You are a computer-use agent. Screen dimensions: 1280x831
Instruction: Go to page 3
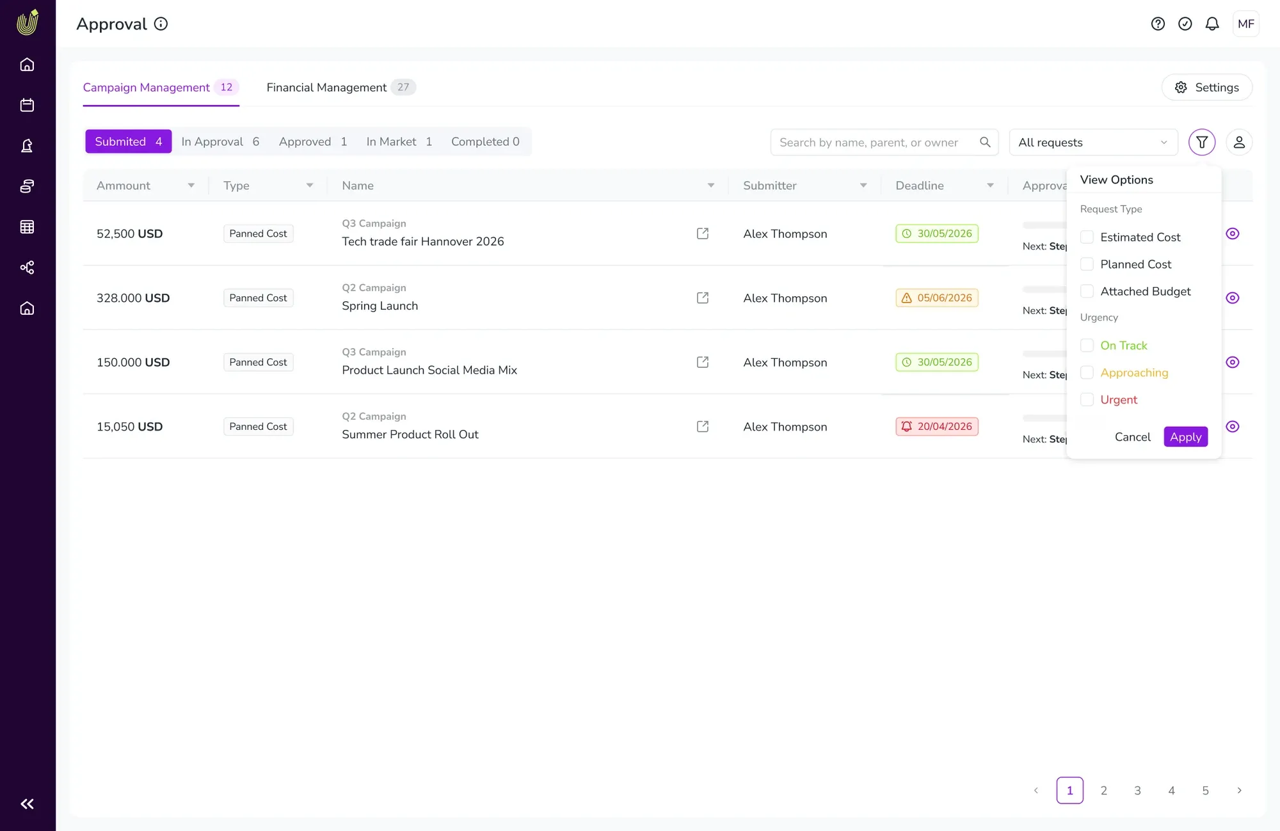point(1137,791)
